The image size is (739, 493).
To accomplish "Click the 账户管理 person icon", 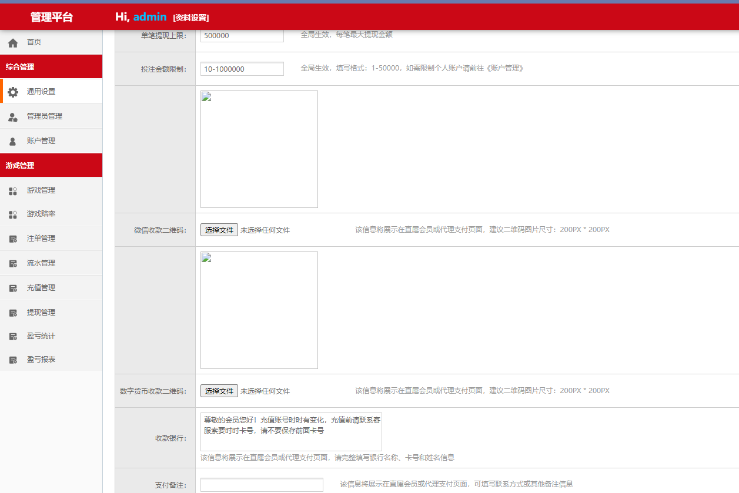I will pos(13,142).
